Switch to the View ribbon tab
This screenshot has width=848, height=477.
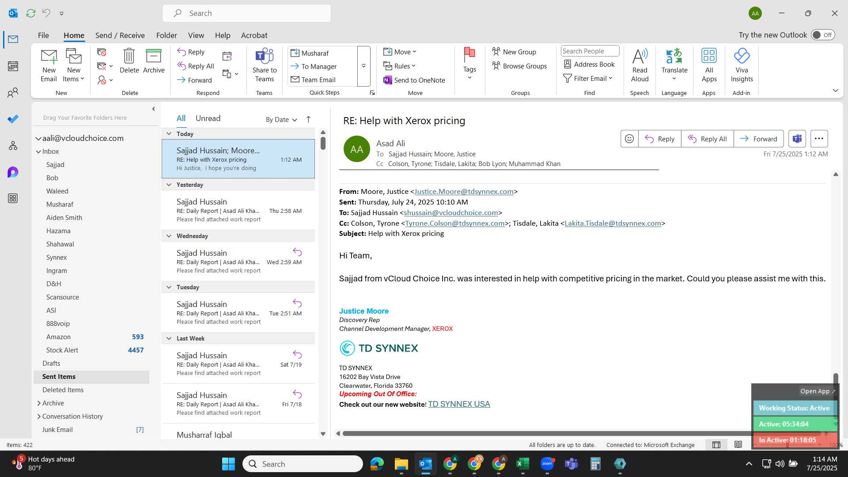(x=196, y=35)
